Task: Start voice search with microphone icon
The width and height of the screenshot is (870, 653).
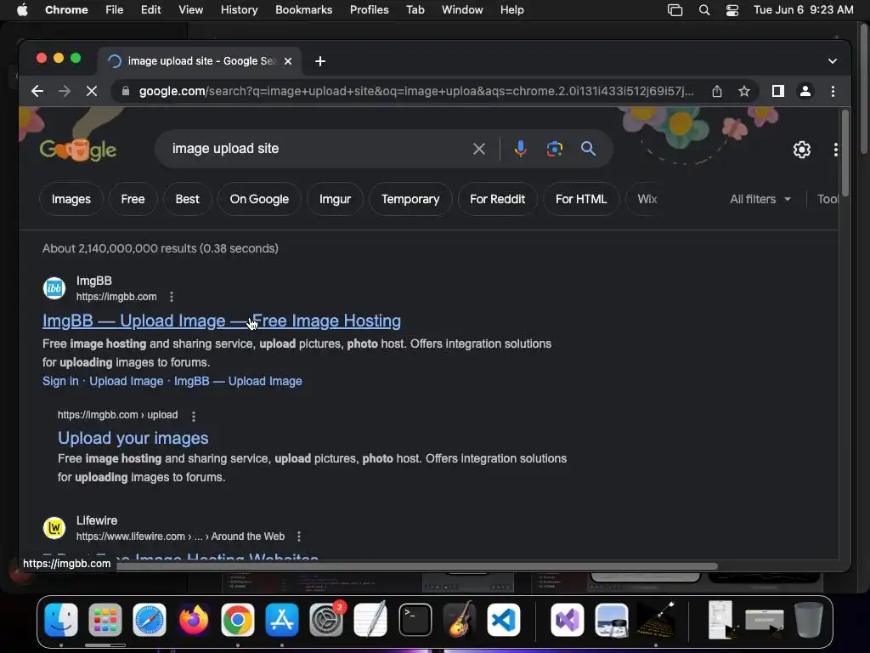Action: (x=521, y=149)
